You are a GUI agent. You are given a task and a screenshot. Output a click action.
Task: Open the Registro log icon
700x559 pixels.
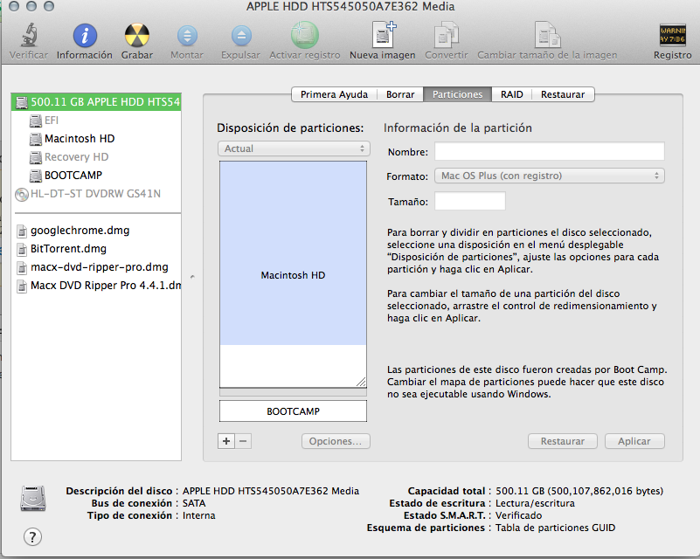point(672,35)
